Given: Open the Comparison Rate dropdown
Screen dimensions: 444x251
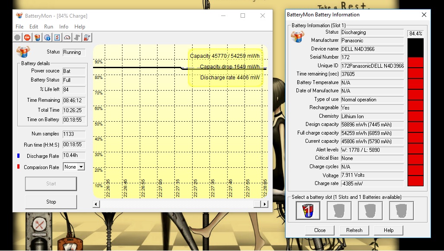Looking at the screenshot, I should (x=81, y=167).
